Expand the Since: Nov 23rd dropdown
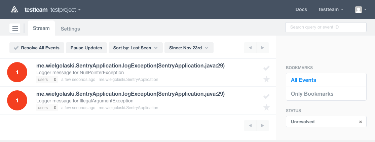The height and width of the screenshot is (142, 375). click(x=189, y=48)
